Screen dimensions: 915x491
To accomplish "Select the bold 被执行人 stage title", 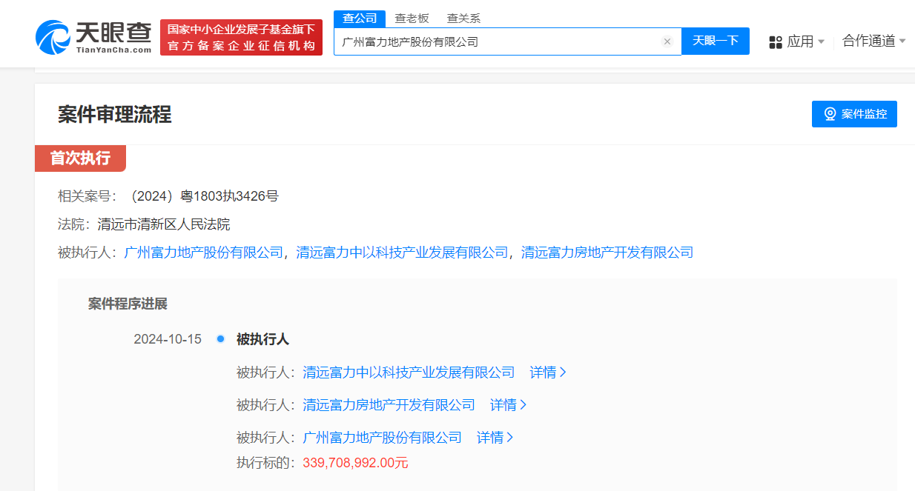I will click(x=262, y=339).
